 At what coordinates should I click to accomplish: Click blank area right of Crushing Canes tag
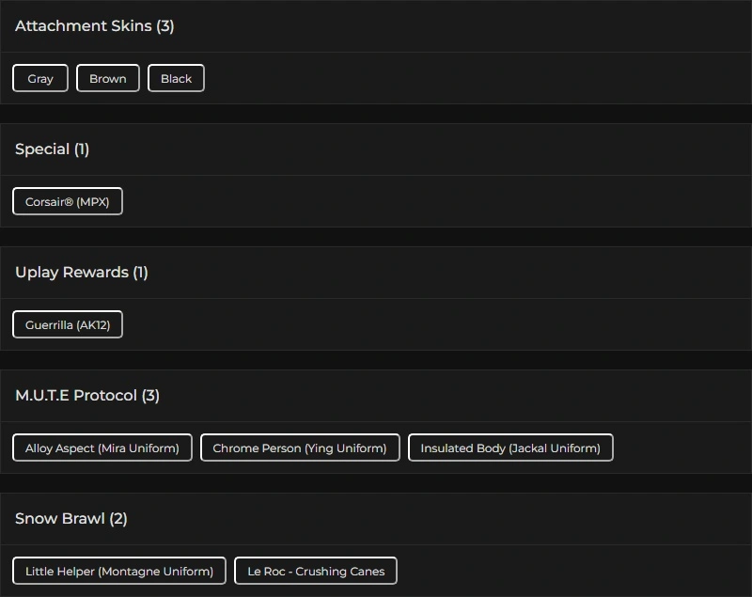(x=564, y=571)
